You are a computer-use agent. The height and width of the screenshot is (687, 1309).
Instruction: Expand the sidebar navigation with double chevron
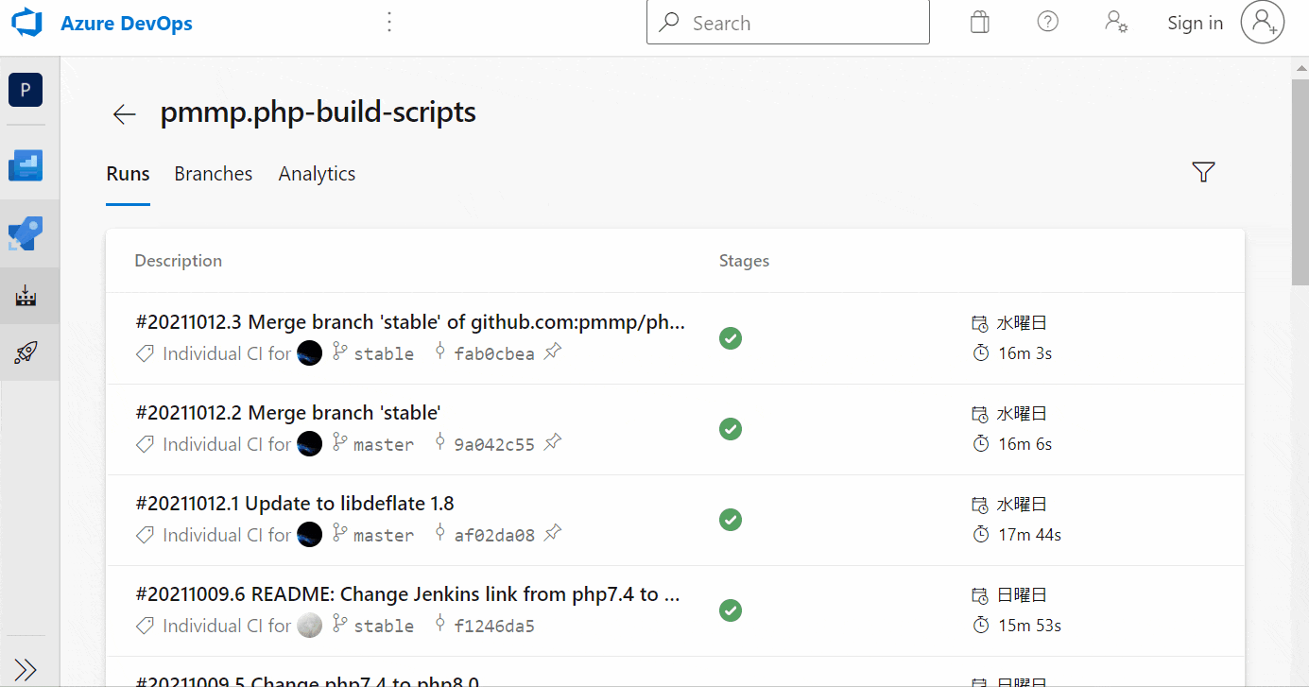26,669
